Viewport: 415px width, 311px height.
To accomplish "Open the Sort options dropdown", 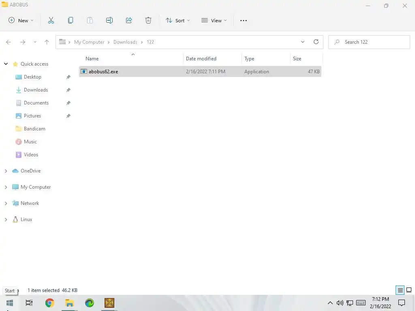I will tap(178, 20).
